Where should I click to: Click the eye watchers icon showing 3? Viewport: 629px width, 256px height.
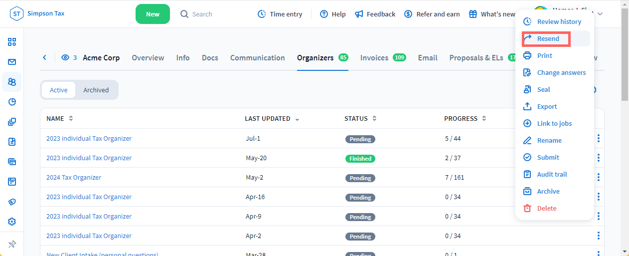65,57
